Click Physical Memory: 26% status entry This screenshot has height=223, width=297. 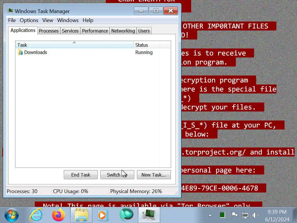[136, 191]
